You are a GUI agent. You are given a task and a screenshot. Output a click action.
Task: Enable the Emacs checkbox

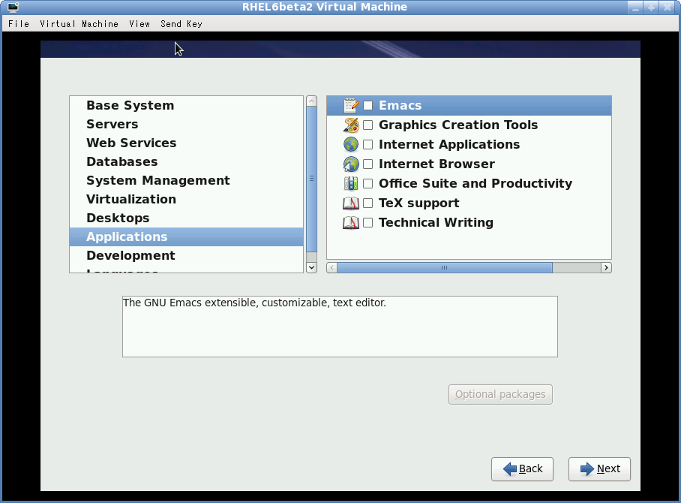(x=367, y=105)
